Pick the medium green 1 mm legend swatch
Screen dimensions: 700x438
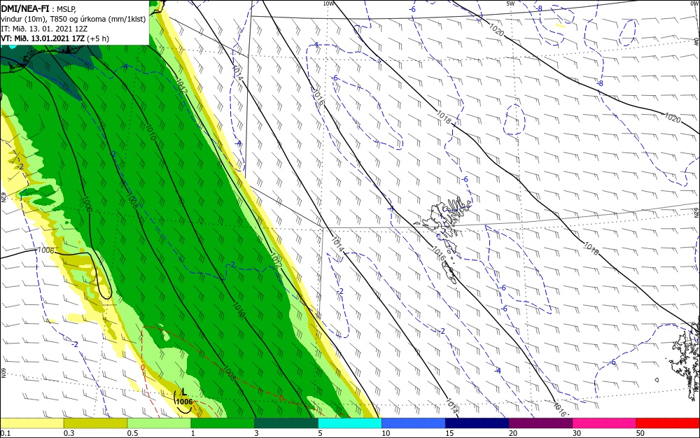point(223,423)
